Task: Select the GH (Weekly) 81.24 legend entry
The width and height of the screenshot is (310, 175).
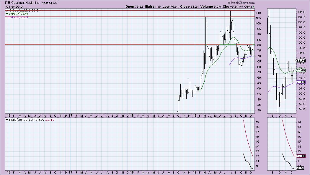Action: tap(25, 10)
